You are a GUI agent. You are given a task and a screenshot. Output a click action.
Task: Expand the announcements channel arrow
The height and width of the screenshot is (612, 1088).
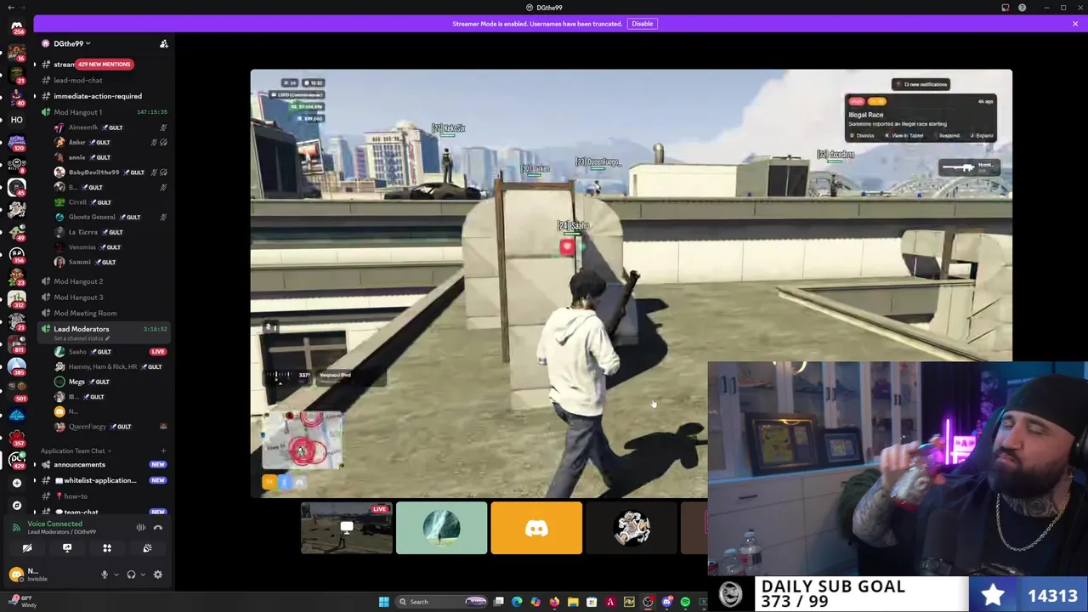[x=35, y=465]
